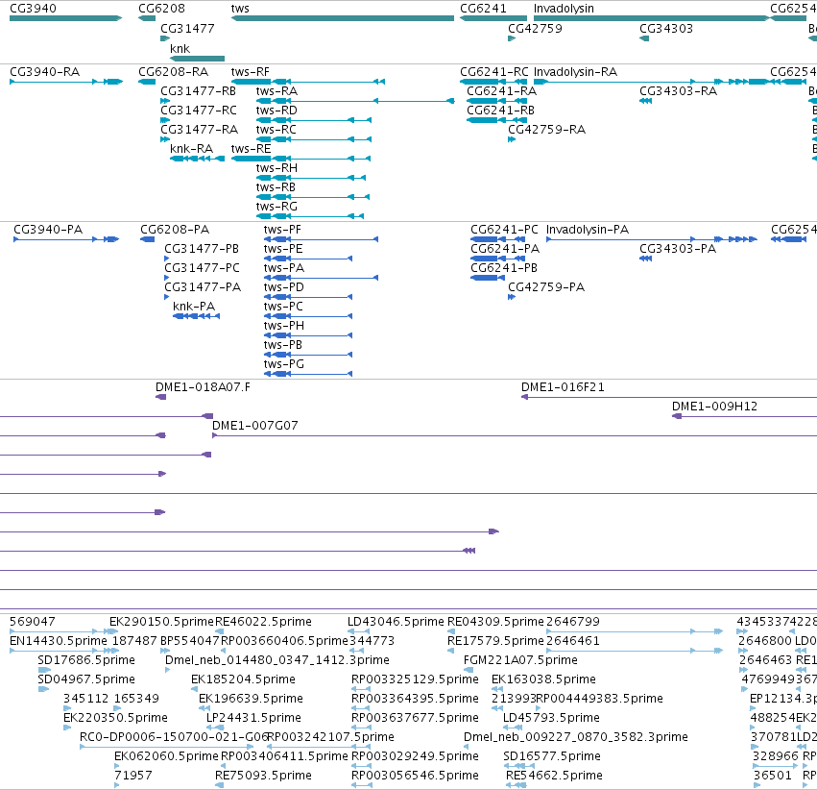Screen dimensions: 817x790
Task: Select transcript "tws-RF" label
Action: (251, 72)
